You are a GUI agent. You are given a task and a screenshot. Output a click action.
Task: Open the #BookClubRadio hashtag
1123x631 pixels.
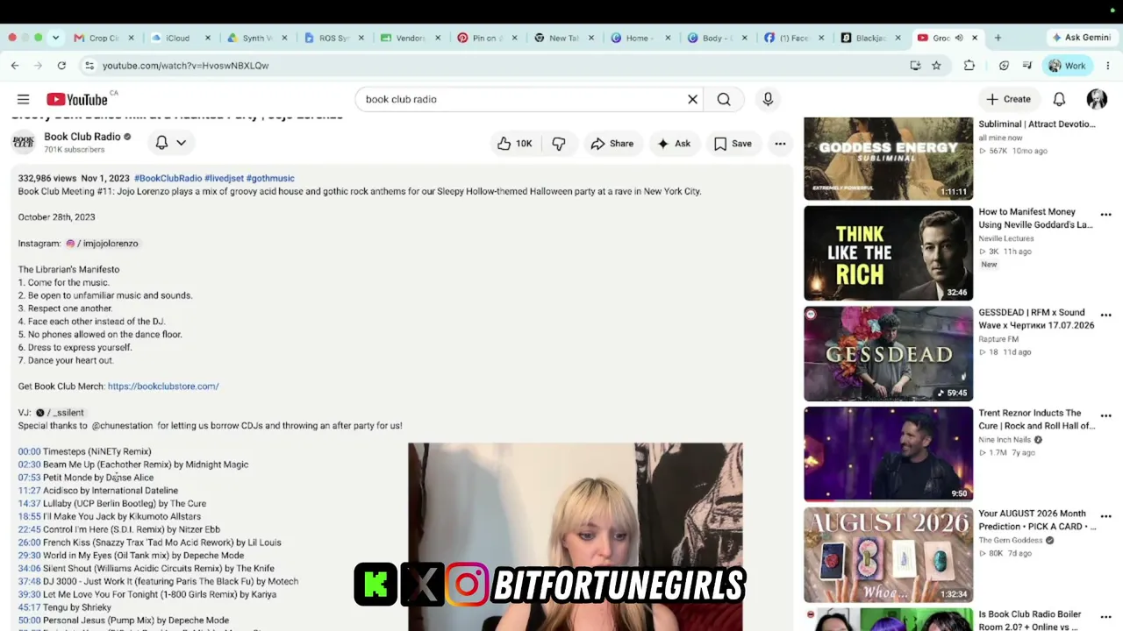[x=168, y=178]
